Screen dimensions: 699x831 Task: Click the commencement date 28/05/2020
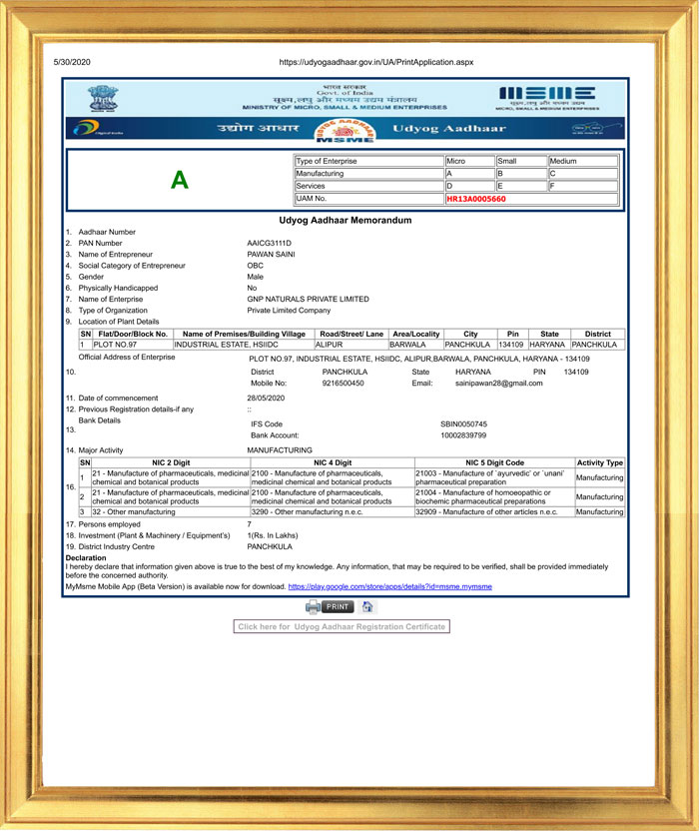[266, 398]
